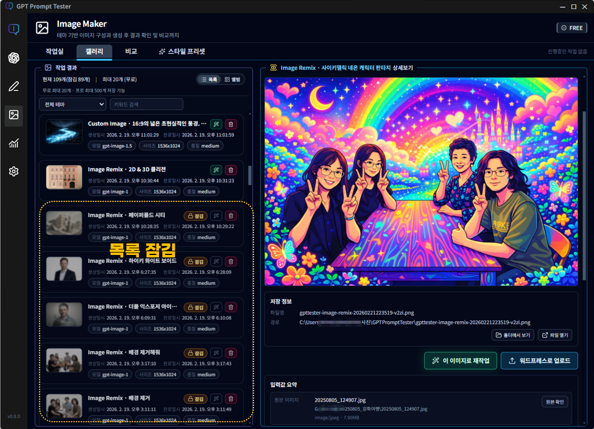Switch to the 작업실 tab
Viewport: 594px width, 429px height.
[55, 52]
